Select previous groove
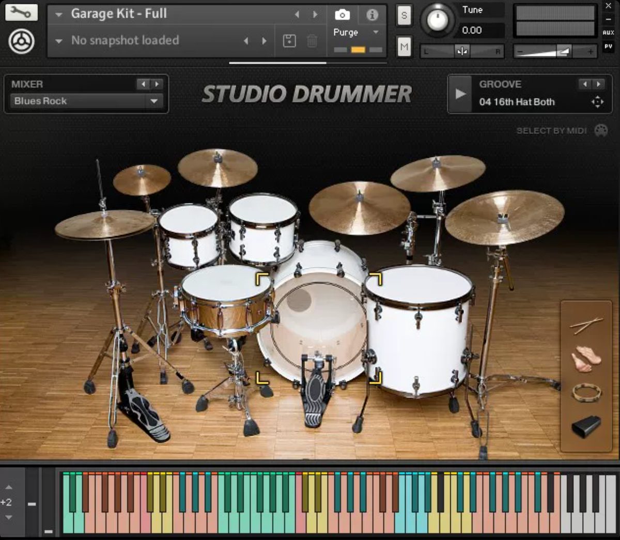 585,84
